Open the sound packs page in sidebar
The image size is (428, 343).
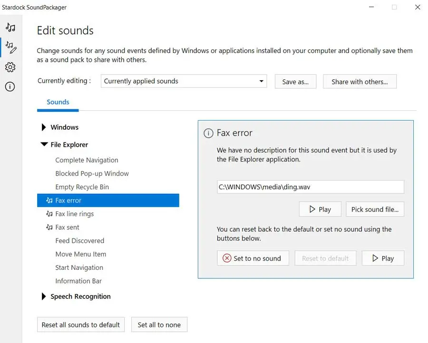[10, 28]
